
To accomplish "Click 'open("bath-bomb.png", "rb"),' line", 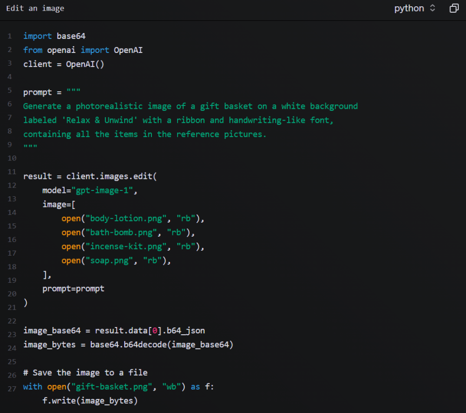I will click(x=128, y=232).
